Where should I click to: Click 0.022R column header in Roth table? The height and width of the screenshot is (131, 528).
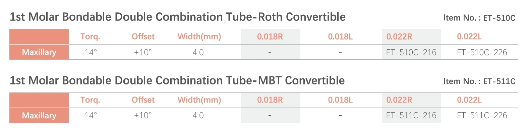click(x=399, y=37)
